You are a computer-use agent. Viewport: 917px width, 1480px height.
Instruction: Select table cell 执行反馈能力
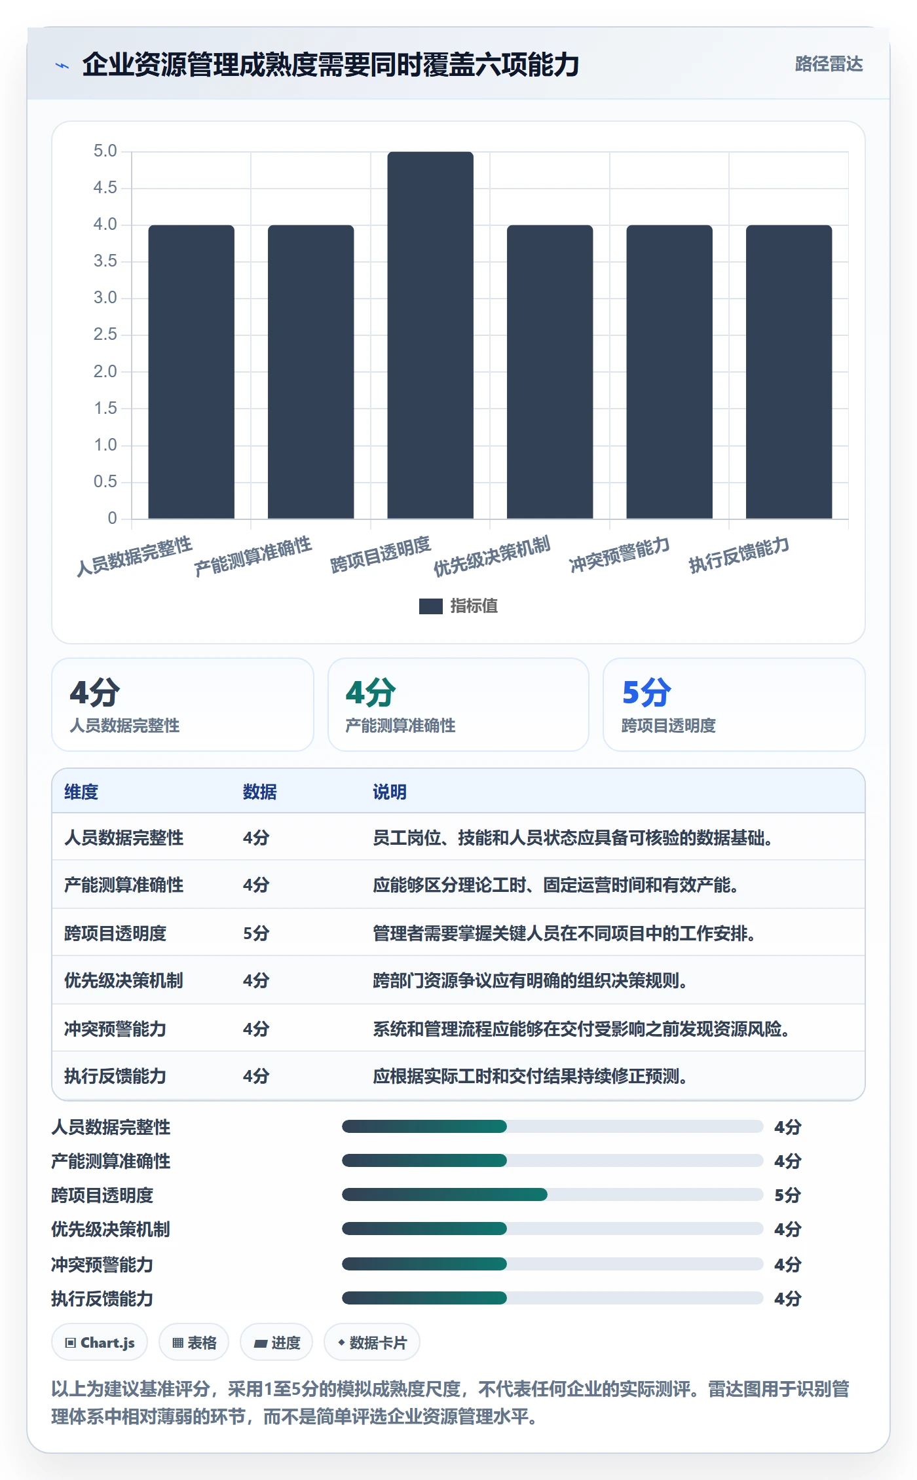point(115,1076)
